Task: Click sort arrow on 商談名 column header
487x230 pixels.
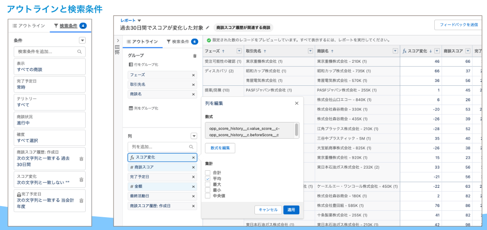Action: 332,51
